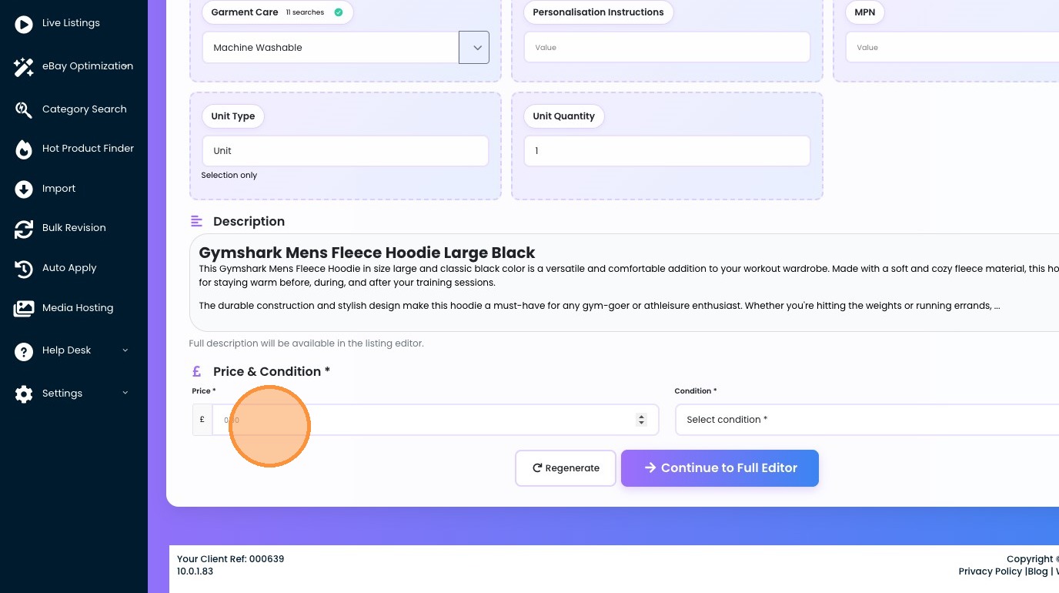1059x593 pixels.
Task: Click the Personalisation Instructions value field
Action: (666, 48)
